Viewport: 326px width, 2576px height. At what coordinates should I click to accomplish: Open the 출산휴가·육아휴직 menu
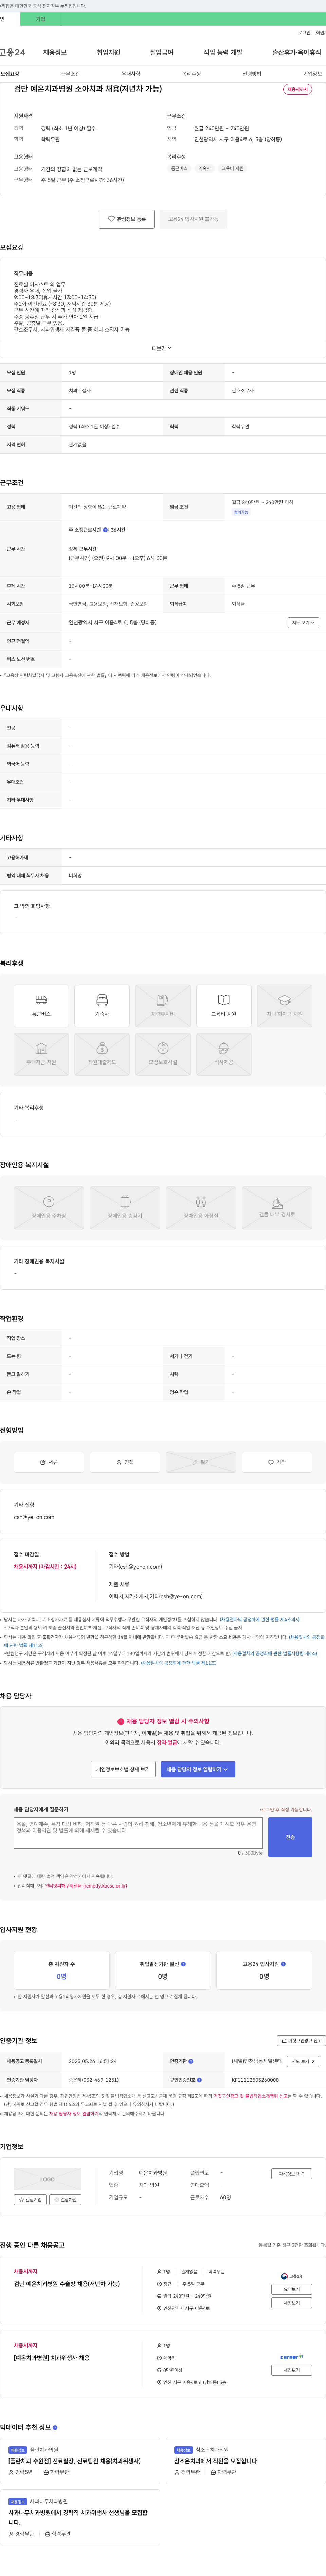click(x=297, y=52)
